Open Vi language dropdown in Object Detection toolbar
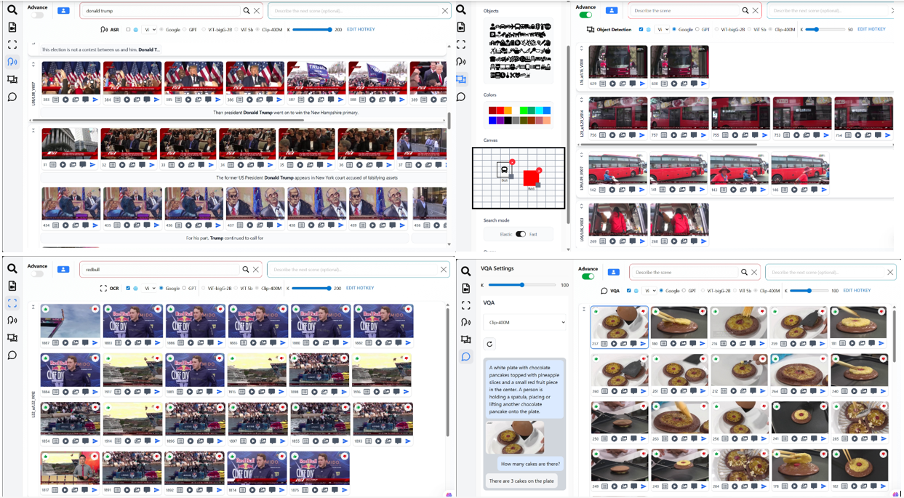 [x=663, y=30]
